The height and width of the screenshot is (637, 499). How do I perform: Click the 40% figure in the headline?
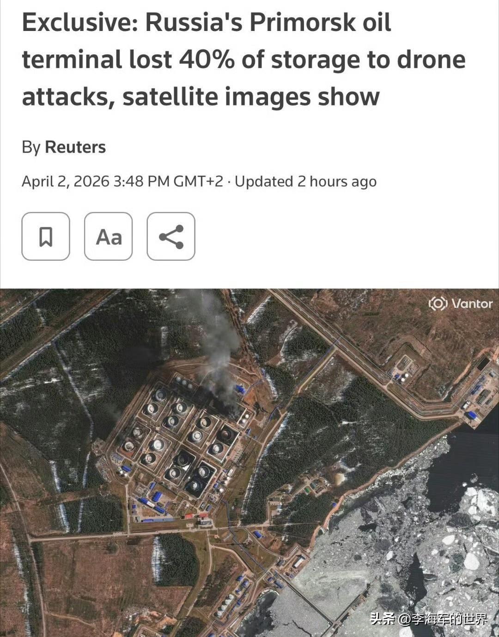tap(207, 60)
